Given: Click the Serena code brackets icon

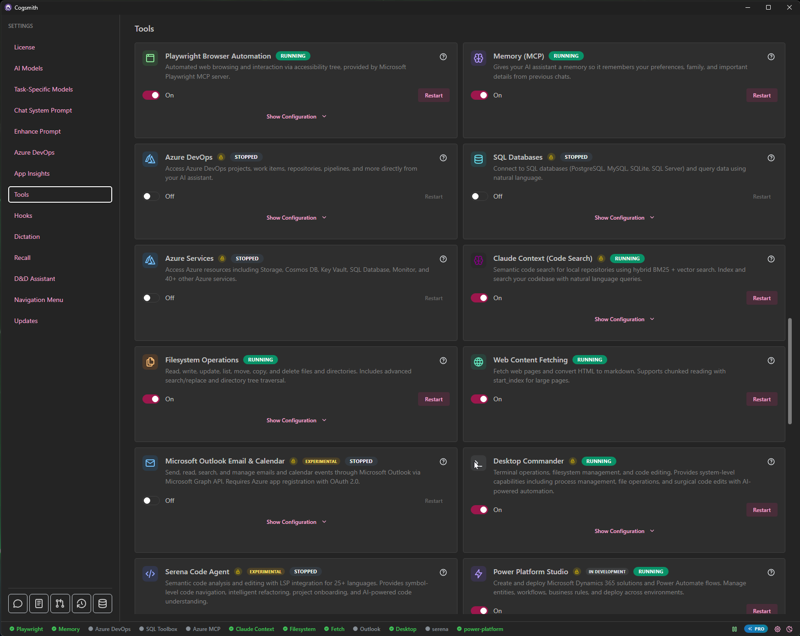Looking at the screenshot, I should [150, 574].
